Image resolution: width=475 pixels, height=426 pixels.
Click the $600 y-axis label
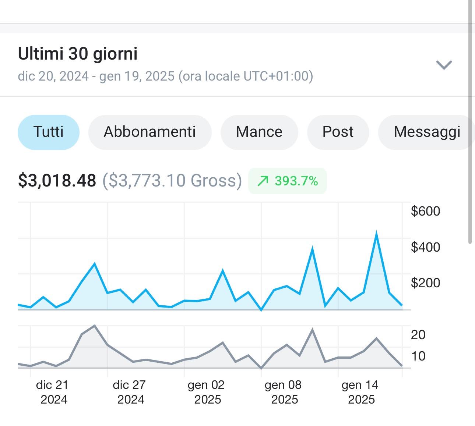(x=425, y=211)
